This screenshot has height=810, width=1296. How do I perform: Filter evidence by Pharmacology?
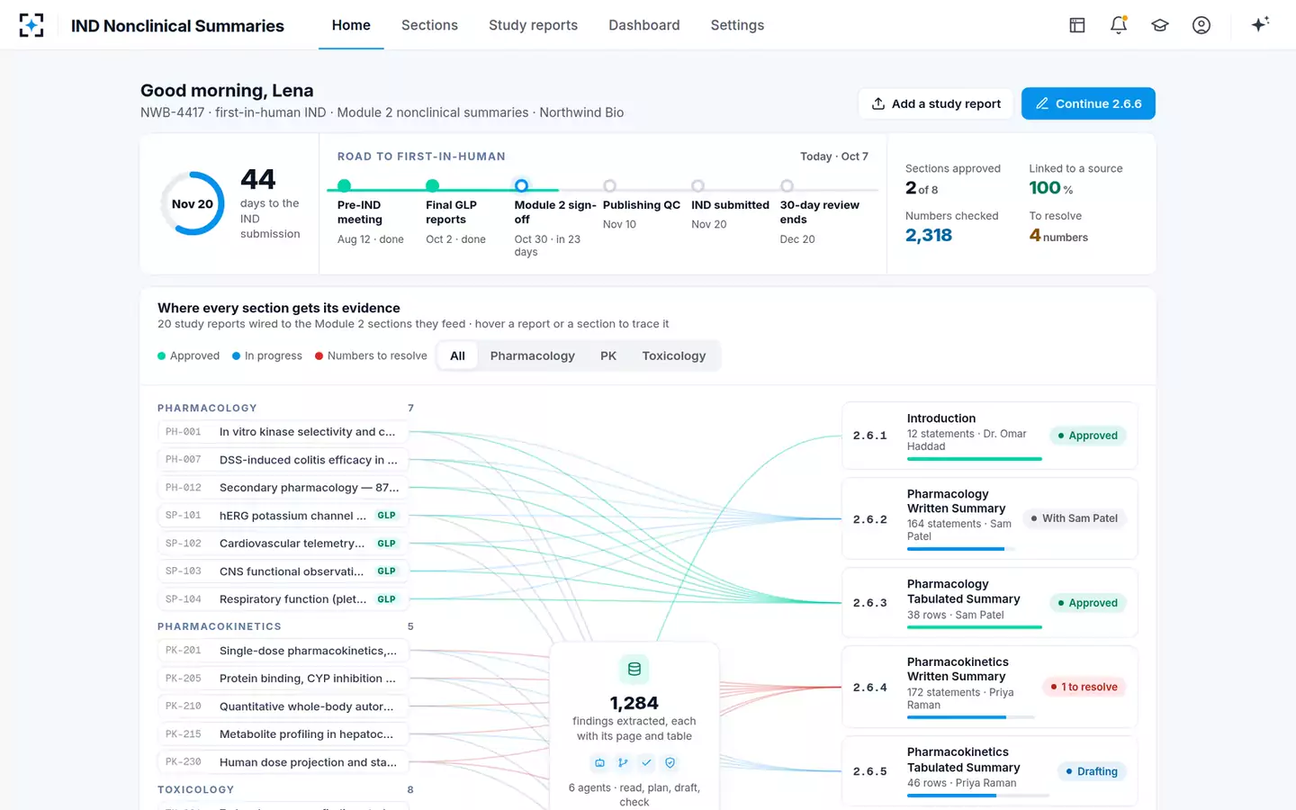[533, 355]
